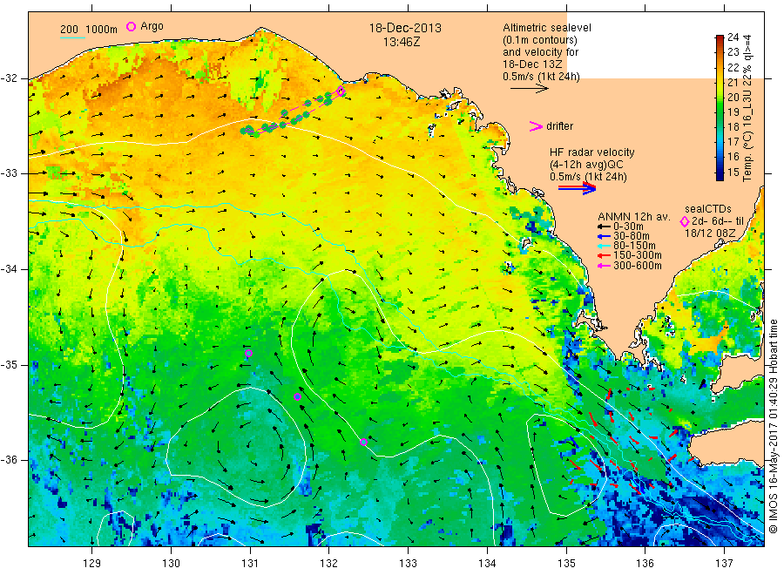Click the blue 30-80m ANMN arrow
Viewport: 784px width, 575px height.
(x=604, y=236)
